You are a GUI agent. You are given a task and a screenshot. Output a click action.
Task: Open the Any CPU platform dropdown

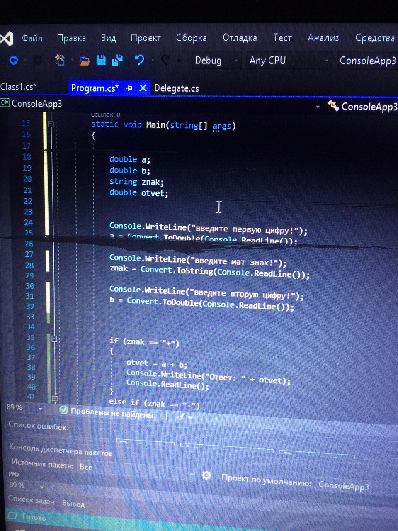pos(289,61)
